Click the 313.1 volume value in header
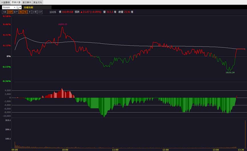 tap(110, 12)
